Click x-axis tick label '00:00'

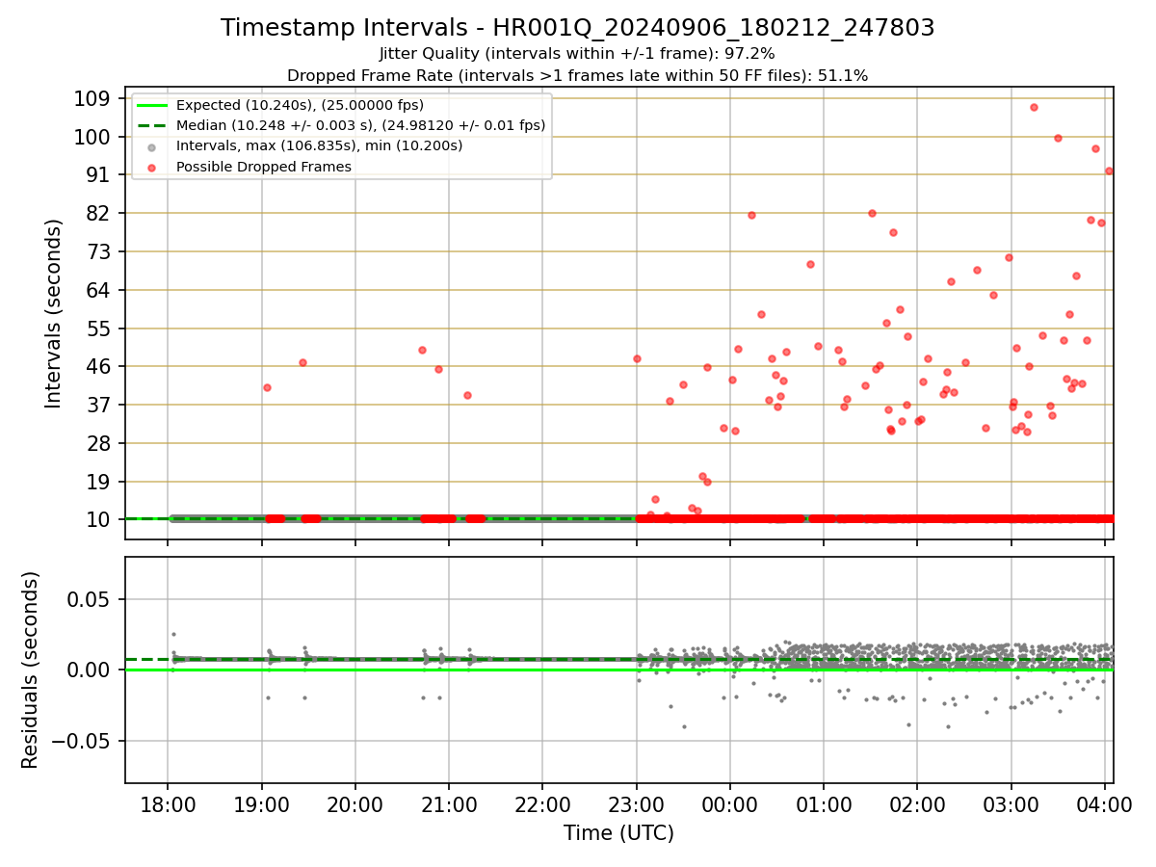click(730, 803)
